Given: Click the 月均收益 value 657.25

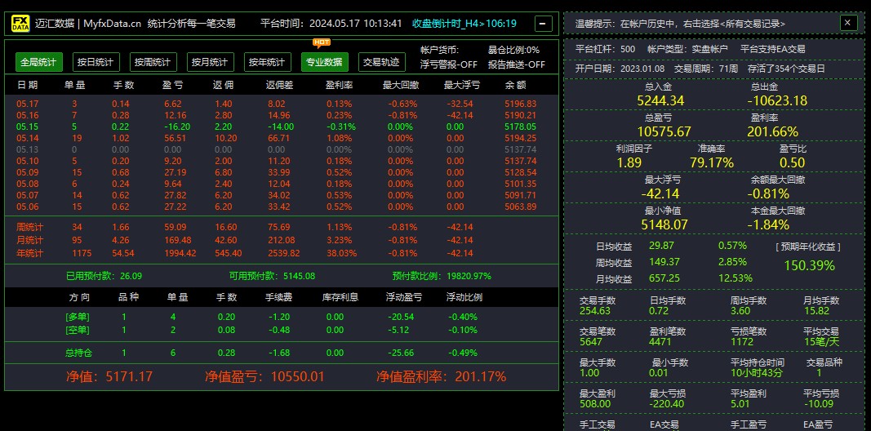Looking at the screenshot, I should (664, 278).
